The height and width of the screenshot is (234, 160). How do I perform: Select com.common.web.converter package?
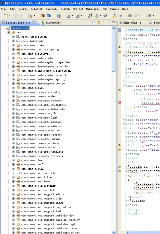pos(39,173)
